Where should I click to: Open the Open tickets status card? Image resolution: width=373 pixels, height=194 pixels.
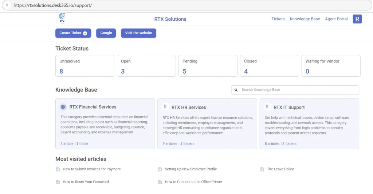(x=146, y=66)
